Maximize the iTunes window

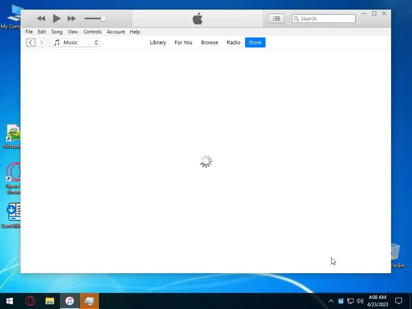click(374, 13)
